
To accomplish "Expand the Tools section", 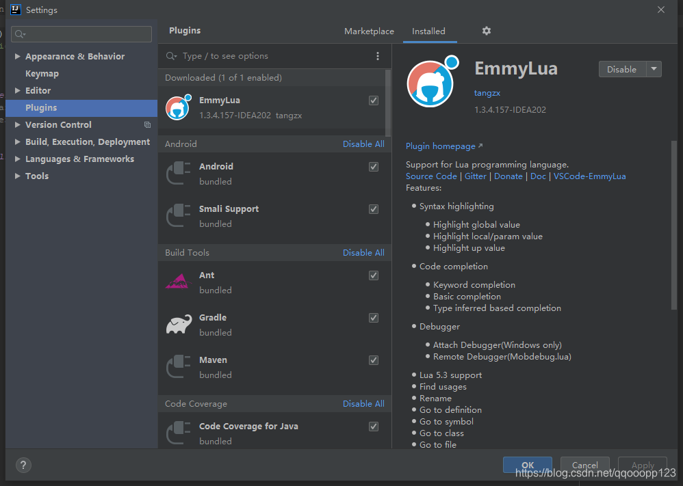I will pyautogui.click(x=18, y=176).
